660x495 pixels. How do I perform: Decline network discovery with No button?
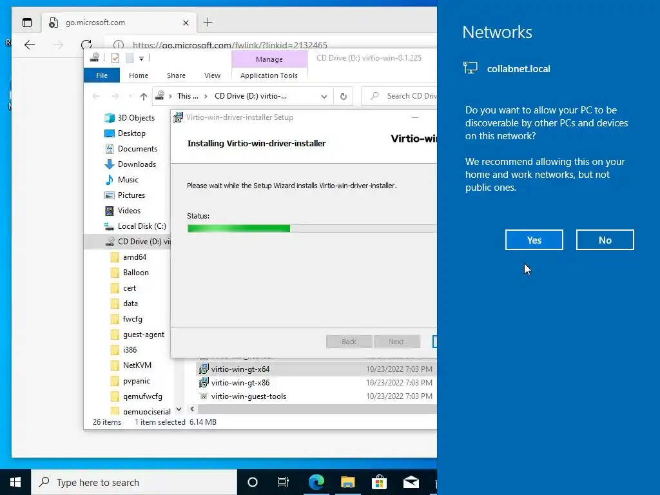point(605,240)
